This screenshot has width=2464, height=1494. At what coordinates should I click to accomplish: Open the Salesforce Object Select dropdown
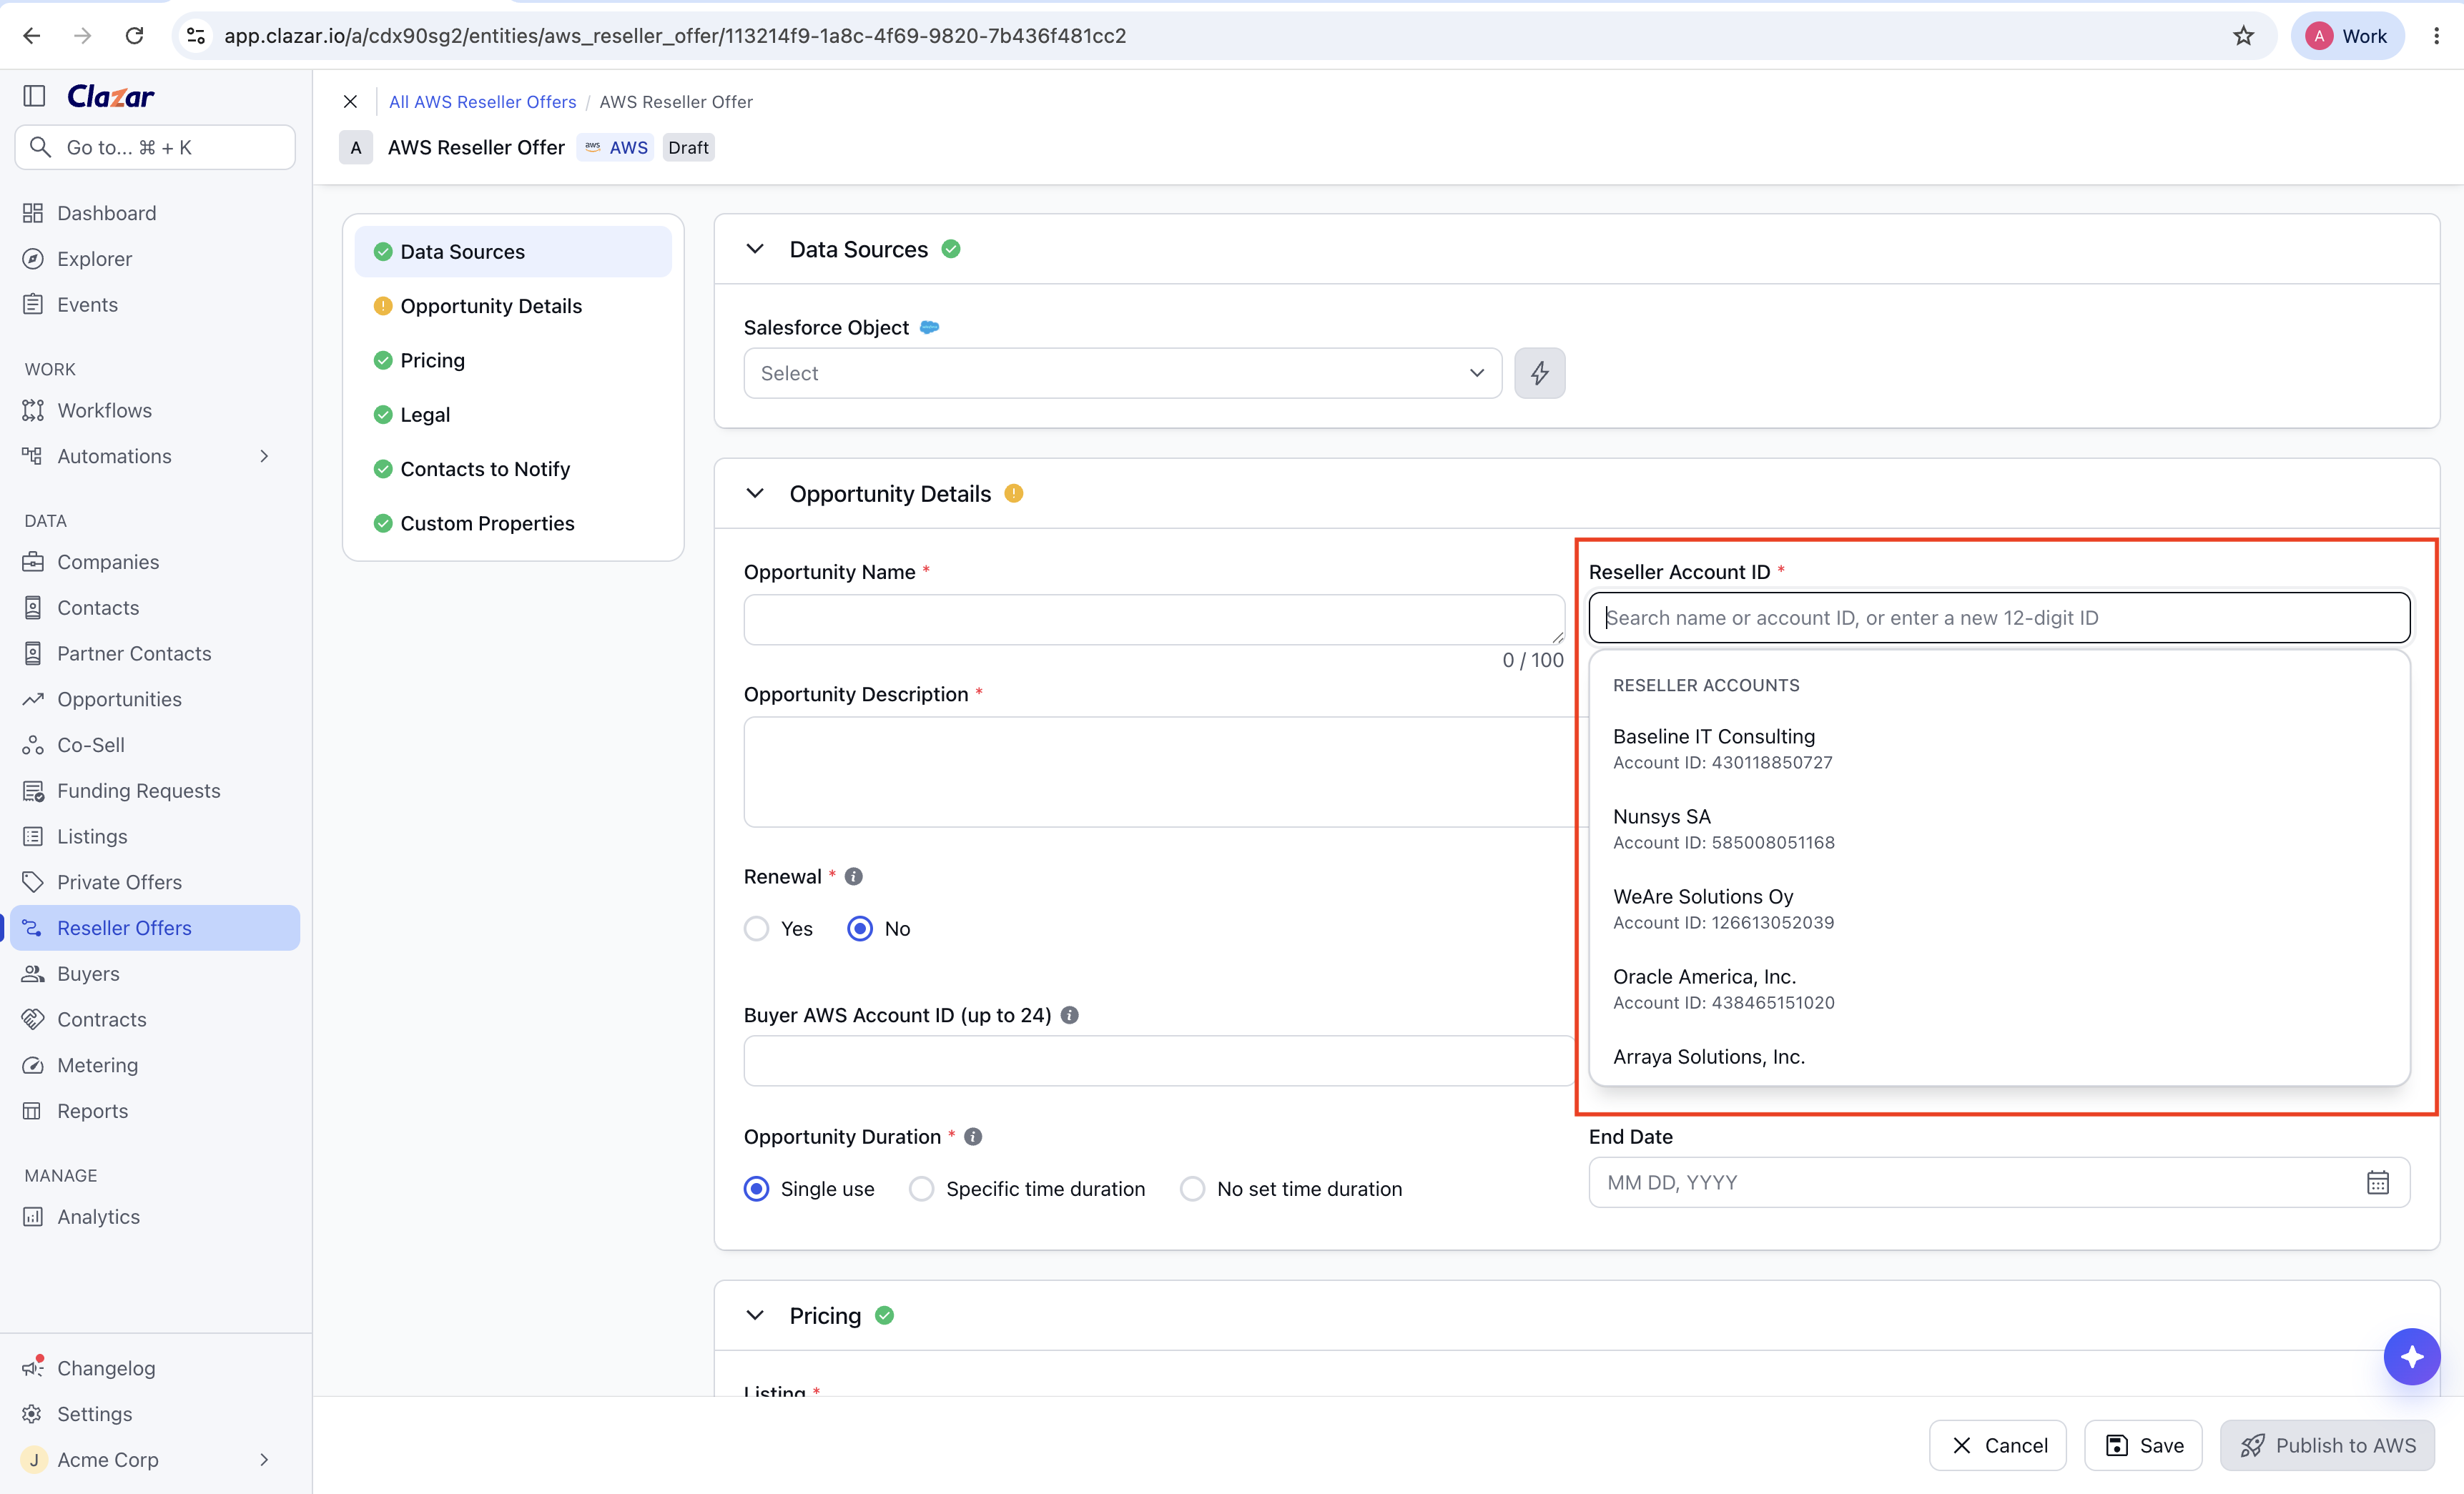(1122, 373)
